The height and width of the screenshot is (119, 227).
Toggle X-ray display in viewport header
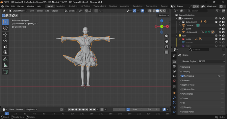[150, 11]
